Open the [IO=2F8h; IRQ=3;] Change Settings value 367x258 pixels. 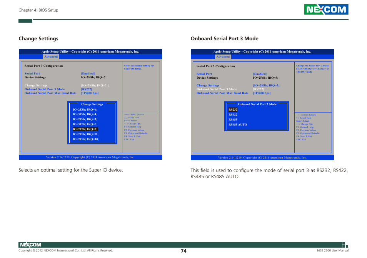coord(267,85)
